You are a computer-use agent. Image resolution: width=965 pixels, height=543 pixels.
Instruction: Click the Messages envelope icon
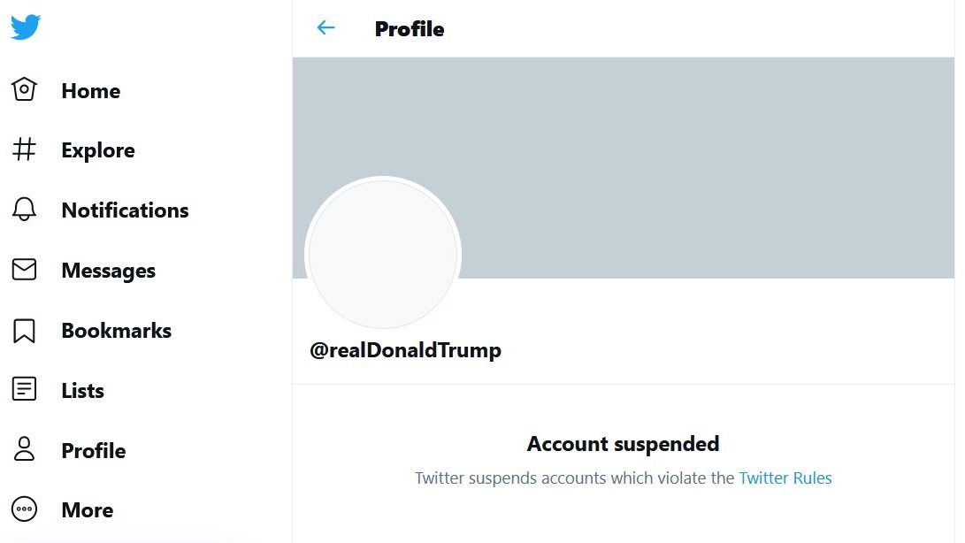(x=25, y=270)
